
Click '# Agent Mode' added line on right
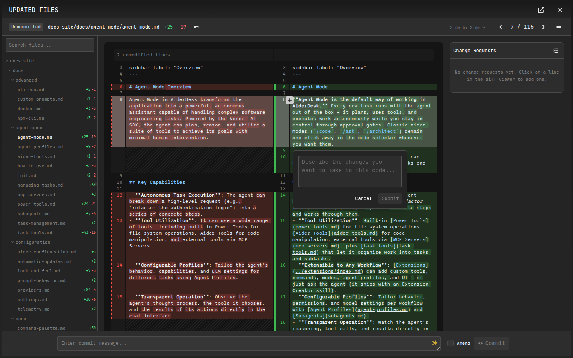tap(310, 87)
